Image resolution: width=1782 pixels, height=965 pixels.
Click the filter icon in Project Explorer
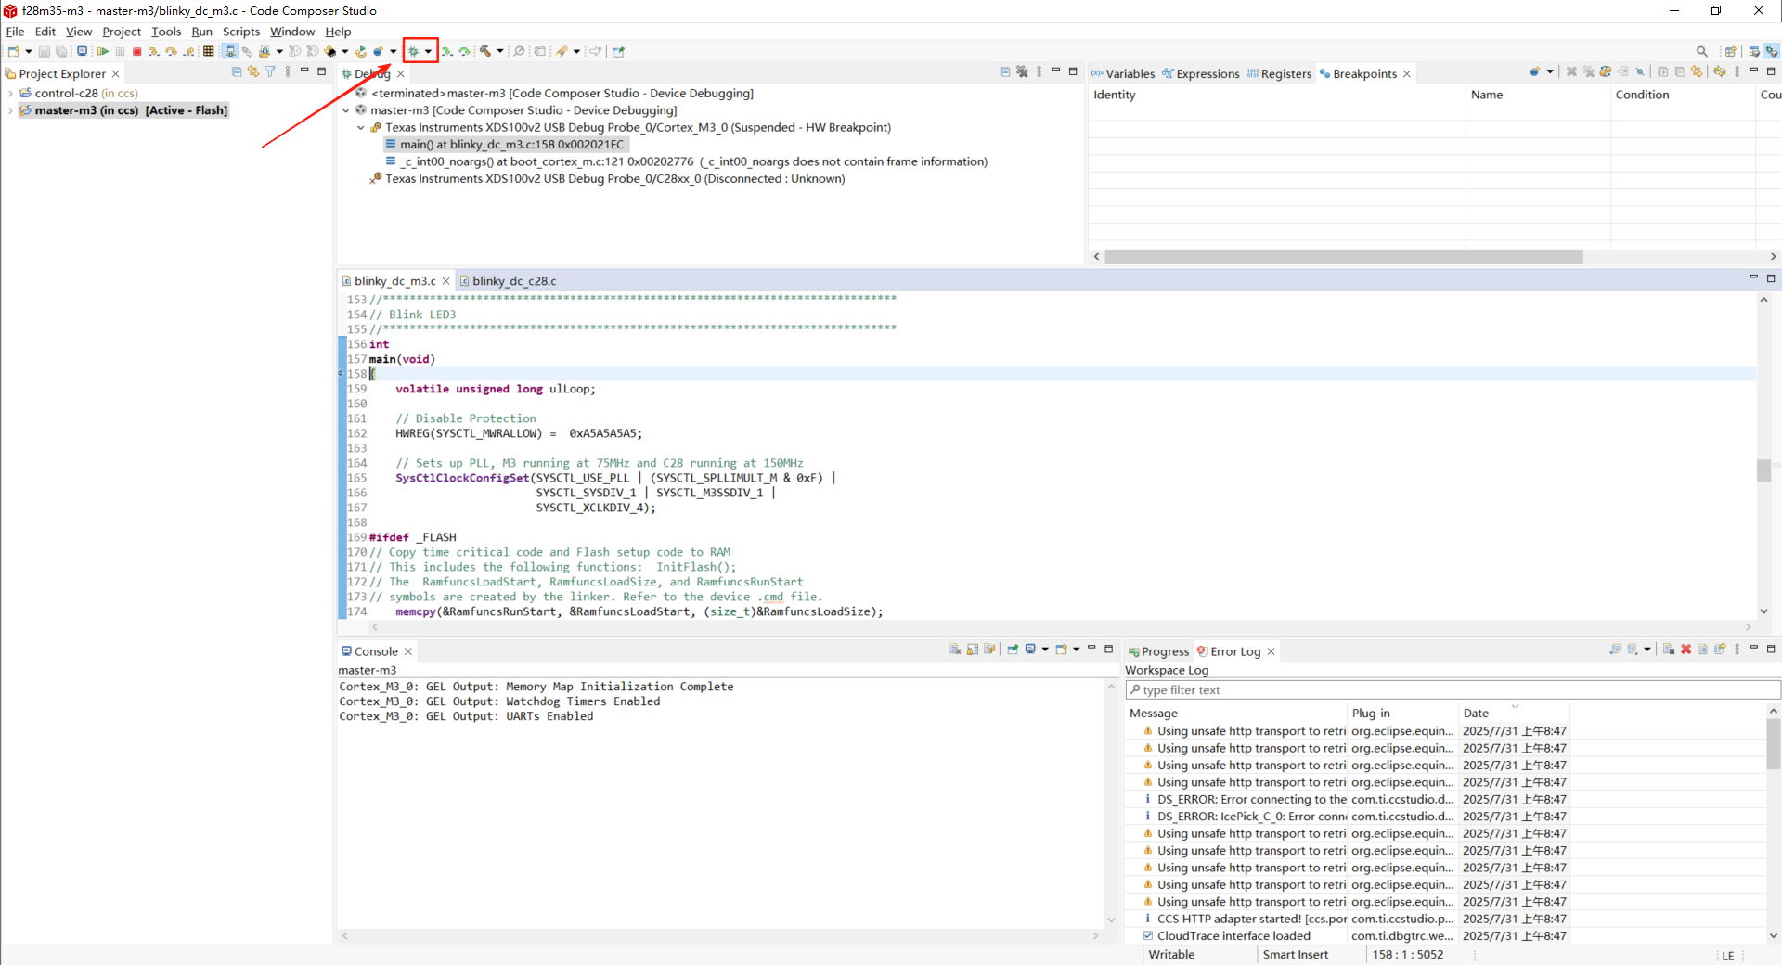click(x=270, y=72)
